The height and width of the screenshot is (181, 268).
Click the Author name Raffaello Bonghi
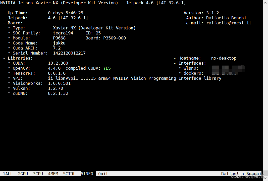pyautogui.click(x=226, y=18)
